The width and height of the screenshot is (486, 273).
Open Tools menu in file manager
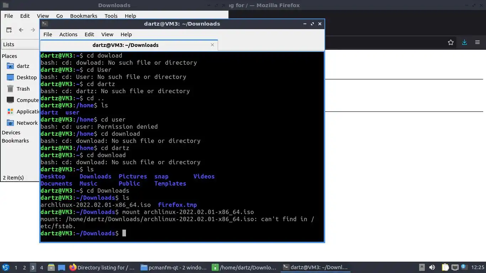pos(111,16)
